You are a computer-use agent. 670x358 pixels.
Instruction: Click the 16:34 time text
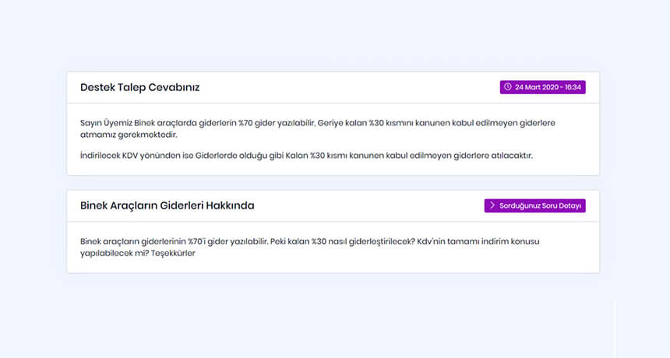pos(574,87)
